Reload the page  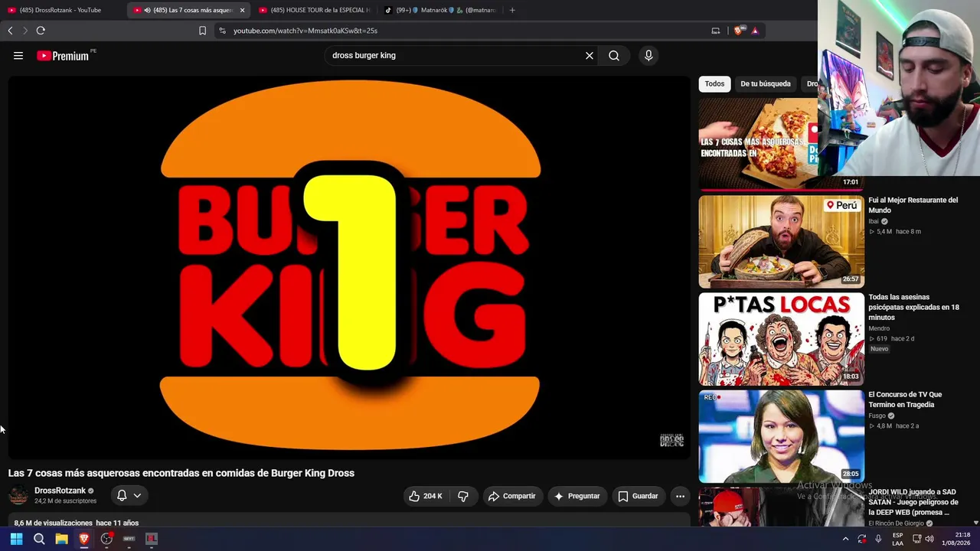pos(41,31)
